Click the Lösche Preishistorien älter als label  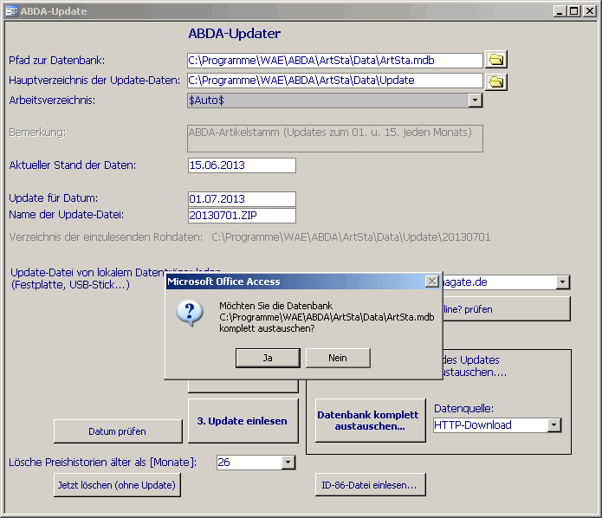tap(103, 462)
